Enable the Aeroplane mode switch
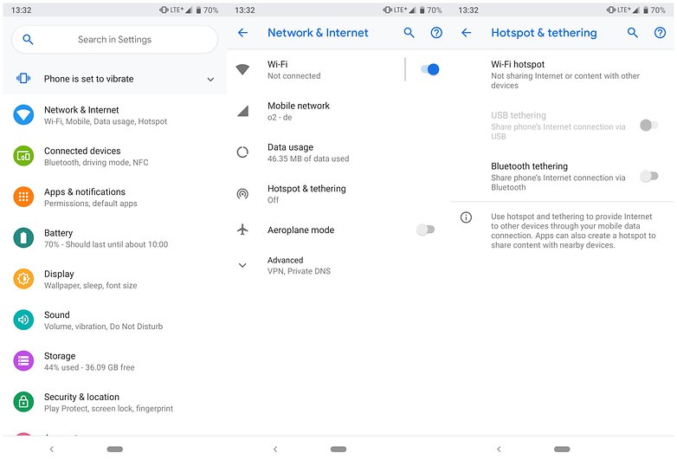The width and height of the screenshot is (677, 466). point(425,230)
